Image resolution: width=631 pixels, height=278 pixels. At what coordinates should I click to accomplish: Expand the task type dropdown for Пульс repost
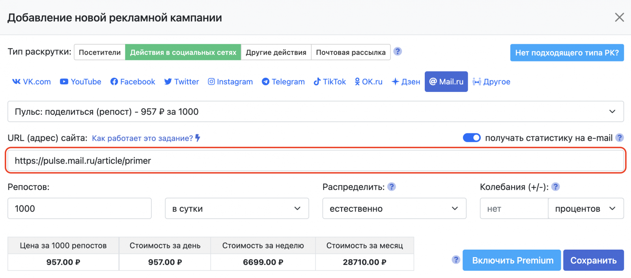tap(315, 112)
